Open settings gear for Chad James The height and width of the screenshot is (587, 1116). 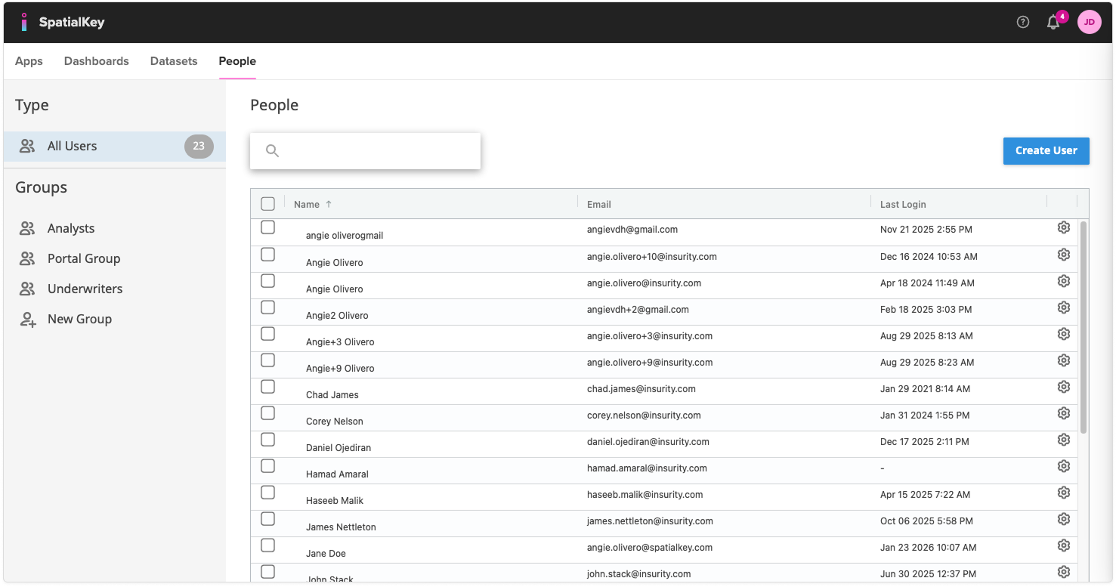(x=1064, y=387)
